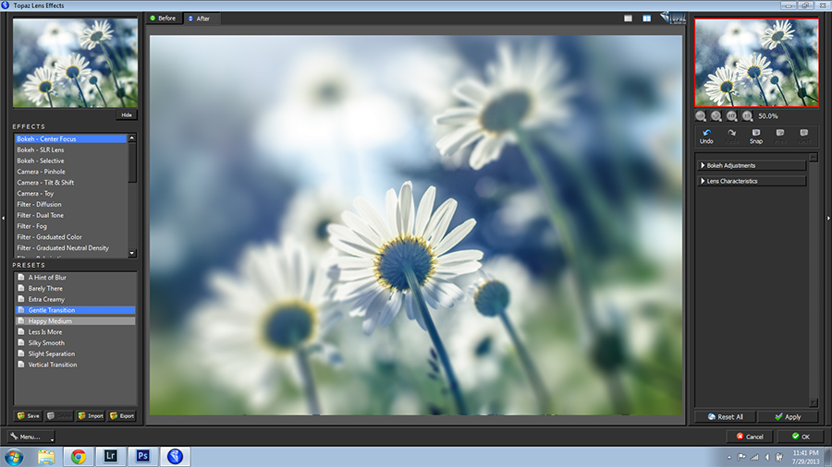Click the Reset All button
The image size is (832, 467).
[725, 417]
